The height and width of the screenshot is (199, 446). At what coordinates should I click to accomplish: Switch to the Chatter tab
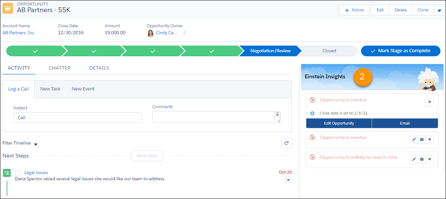[60, 68]
